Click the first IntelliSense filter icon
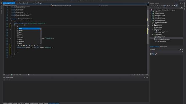Image resolution: width=186 pixels, height=104 pixels. (18, 46)
